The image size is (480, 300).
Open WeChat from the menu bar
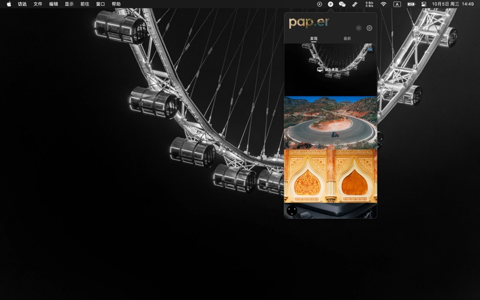pos(342,4)
